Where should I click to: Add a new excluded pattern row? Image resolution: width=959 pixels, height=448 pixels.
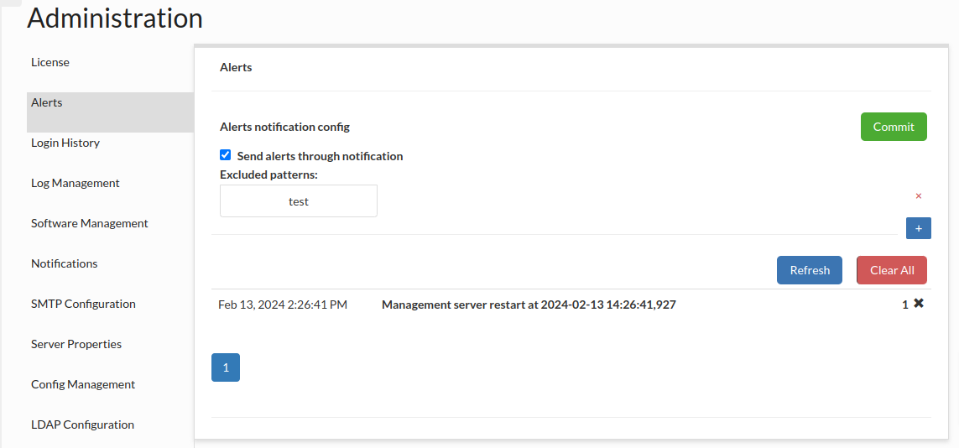pyautogui.click(x=918, y=228)
